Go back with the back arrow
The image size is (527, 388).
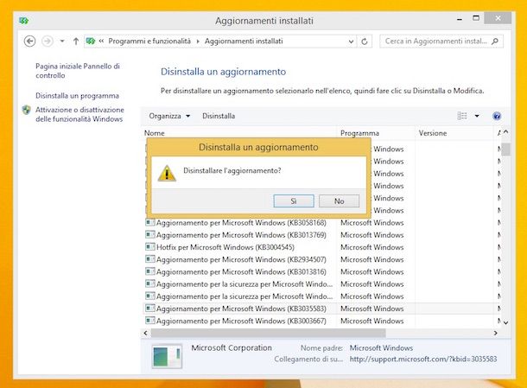point(29,41)
